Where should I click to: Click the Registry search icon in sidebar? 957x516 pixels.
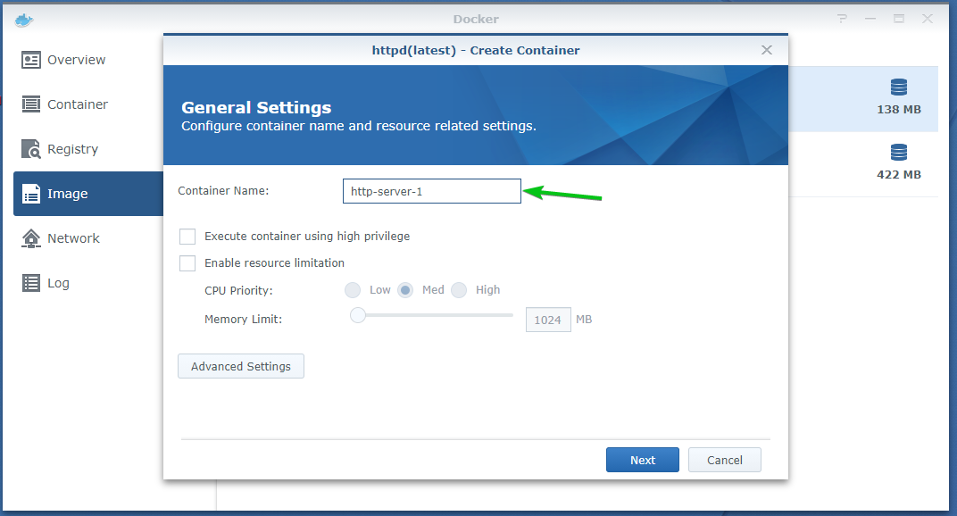coord(31,149)
